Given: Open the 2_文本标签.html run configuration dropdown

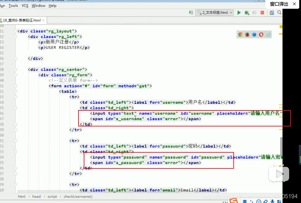Looking at the screenshot, I should tap(215, 13).
